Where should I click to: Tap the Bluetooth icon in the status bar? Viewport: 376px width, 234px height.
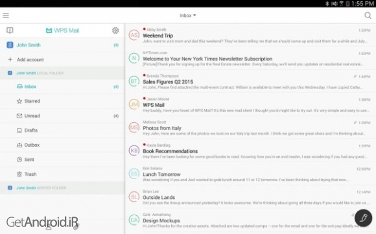[x=327, y=4]
